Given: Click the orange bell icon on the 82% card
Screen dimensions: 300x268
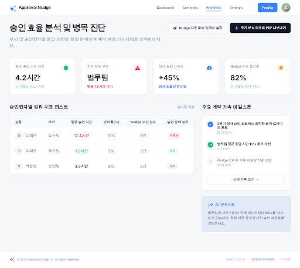Looking at the screenshot, I should [x=281, y=68].
